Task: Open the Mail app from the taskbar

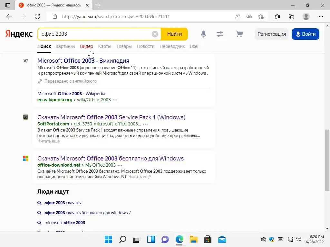Action: coord(222,239)
